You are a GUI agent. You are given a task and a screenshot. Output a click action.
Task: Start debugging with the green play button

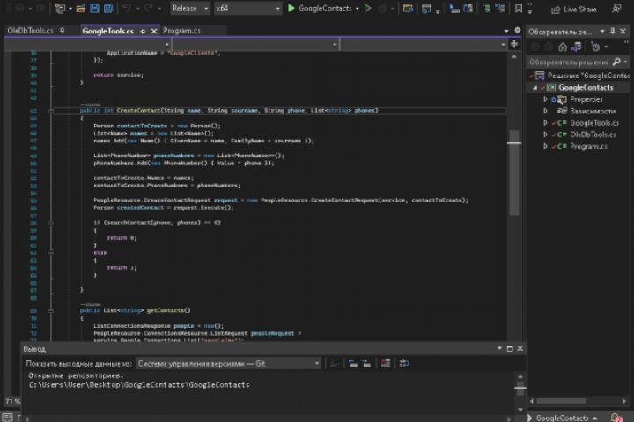point(291,8)
